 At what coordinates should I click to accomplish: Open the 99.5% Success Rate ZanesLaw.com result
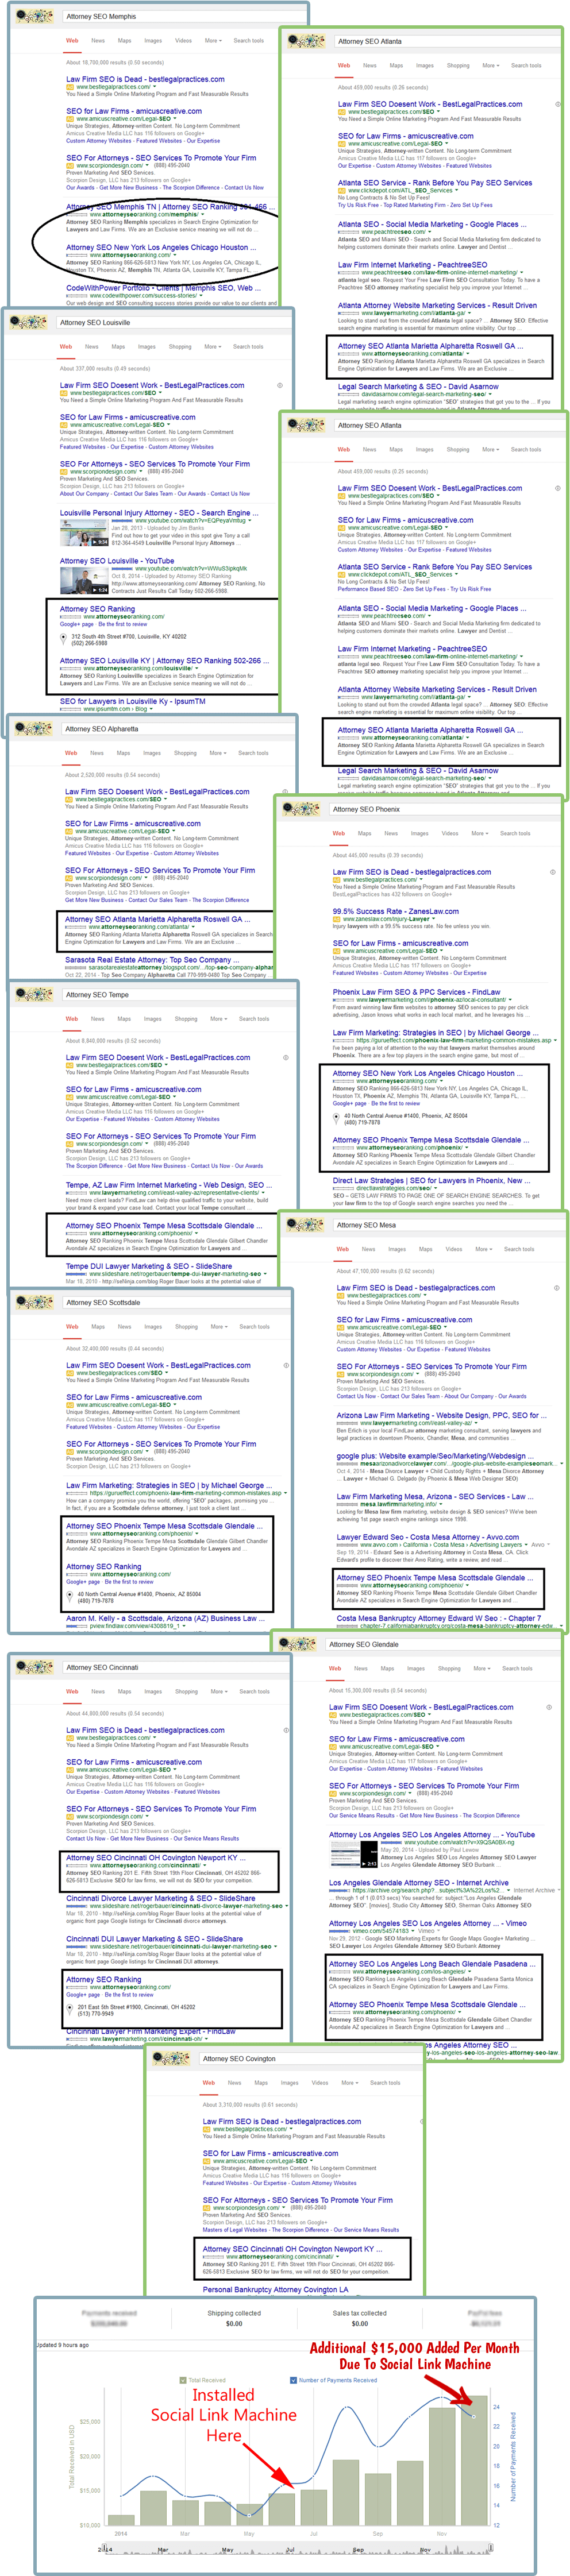tap(396, 911)
